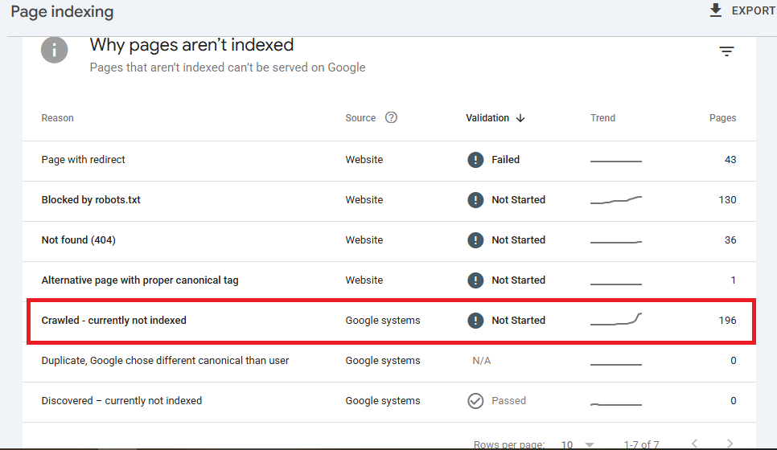Screen dimensions: 777x450
Task: Open Alternative page with proper canonical tag row
Action: click(x=389, y=280)
